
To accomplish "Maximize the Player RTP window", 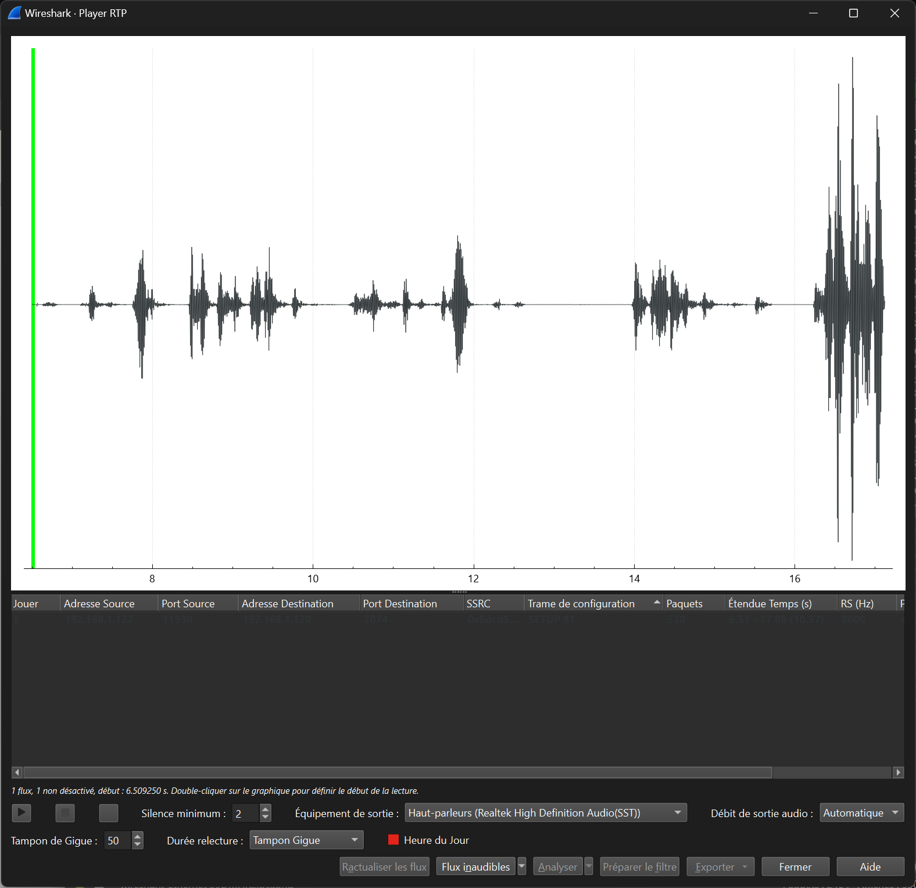I will 853,13.
